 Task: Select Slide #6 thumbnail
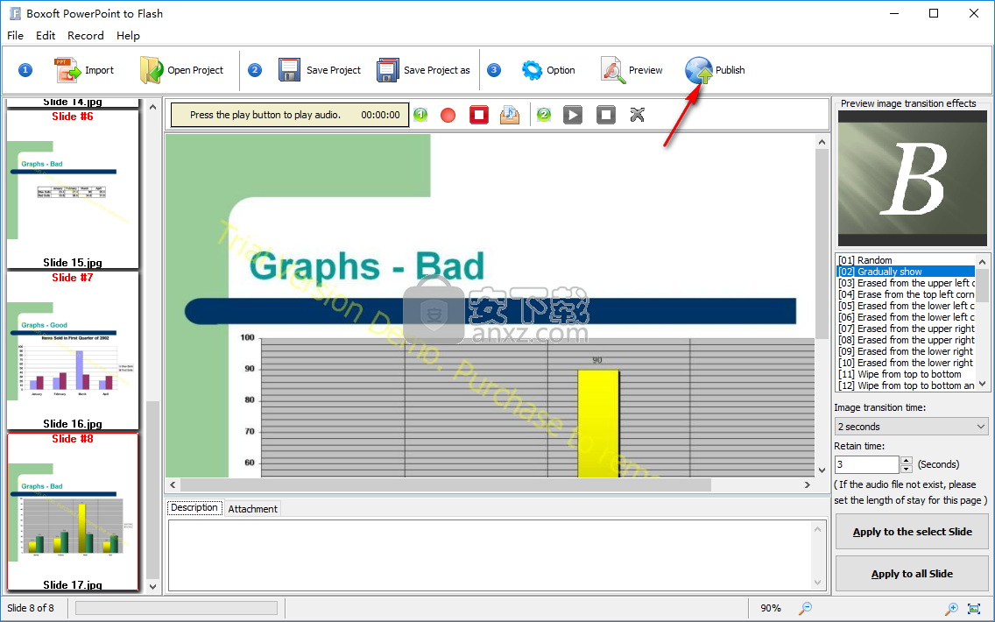click(73, 189)
